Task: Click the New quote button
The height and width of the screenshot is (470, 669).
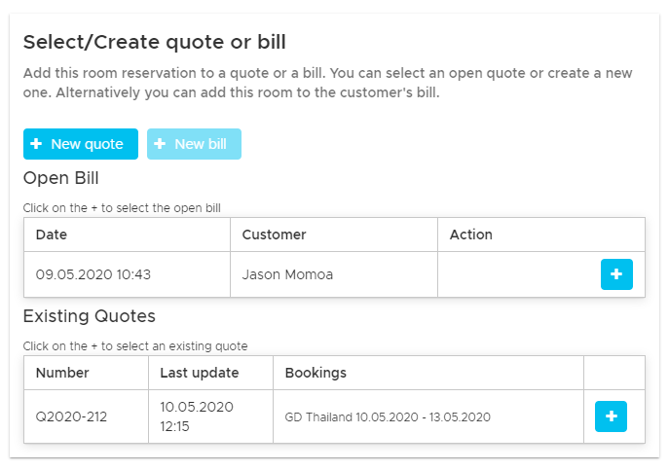Action: (81, 144)
